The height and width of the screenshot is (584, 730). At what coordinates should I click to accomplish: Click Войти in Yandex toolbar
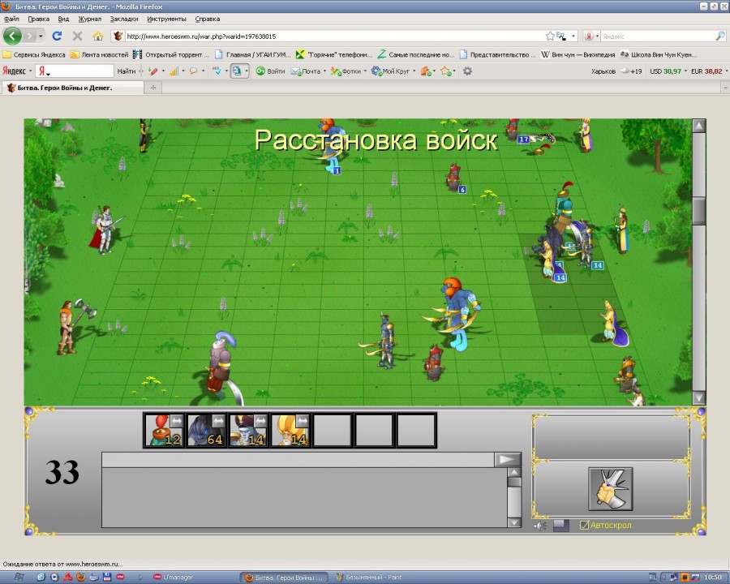coord(270,71)
